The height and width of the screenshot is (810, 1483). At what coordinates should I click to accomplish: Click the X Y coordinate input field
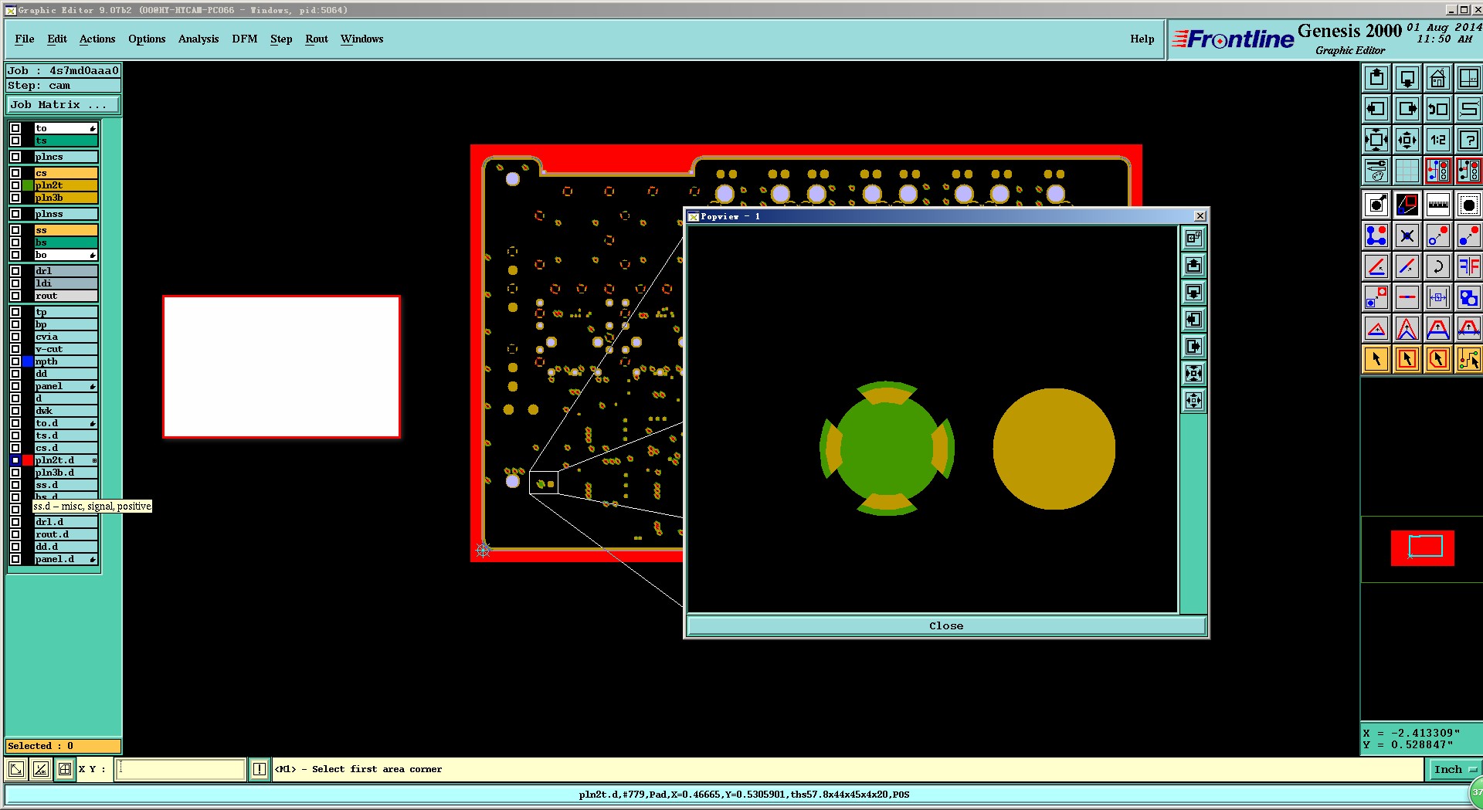(180, 769)
